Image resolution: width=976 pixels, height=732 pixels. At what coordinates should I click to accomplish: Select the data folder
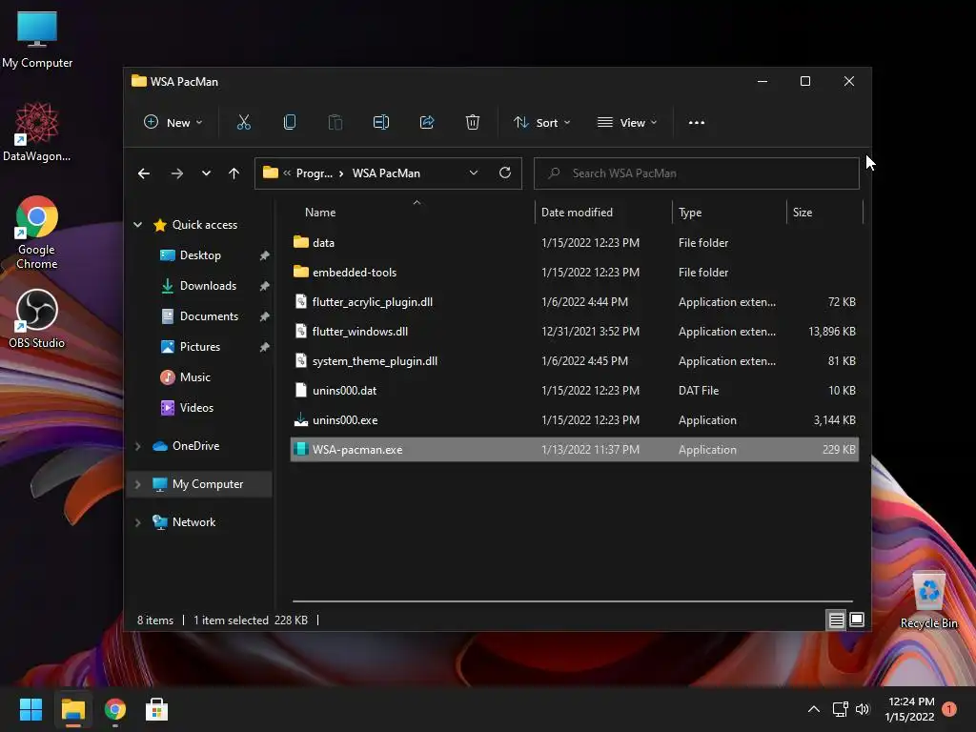575,243
